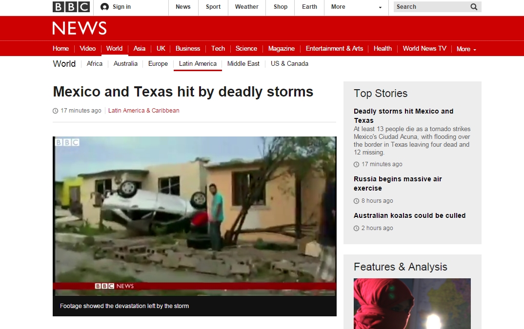
Task: Open the Health section
Action: tap(383, 48)
